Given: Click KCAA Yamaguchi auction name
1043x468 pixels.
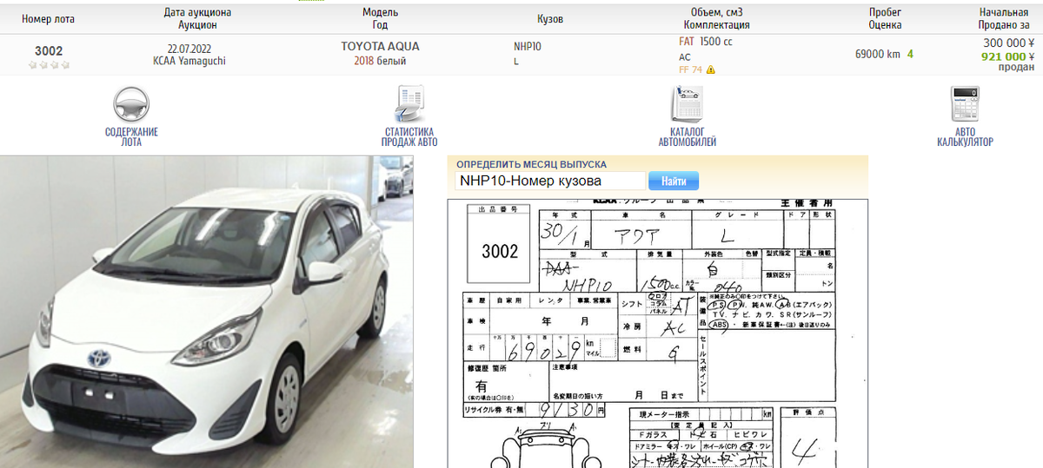Looking at the screenshot, I should [x=189, y=61].
